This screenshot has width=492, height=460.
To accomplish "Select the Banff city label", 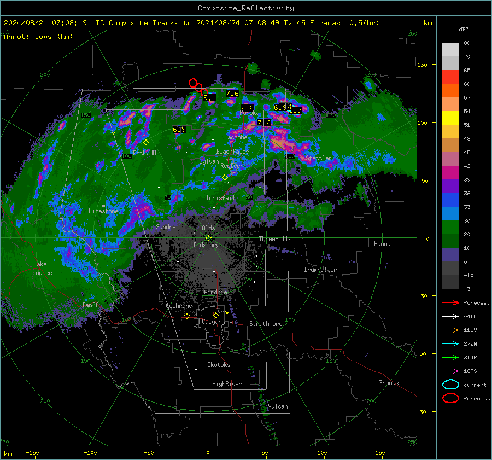I will pos(90,305).
